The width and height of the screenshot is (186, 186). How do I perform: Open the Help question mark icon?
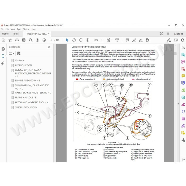(x=162, y=34)
